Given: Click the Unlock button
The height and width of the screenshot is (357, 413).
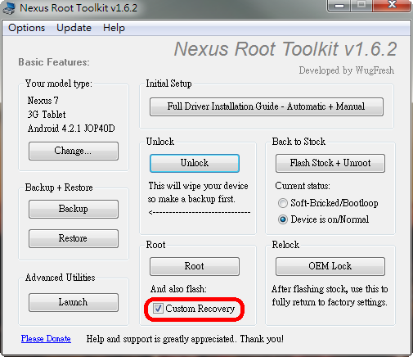Looking at the screenshot, I should 195,163.
